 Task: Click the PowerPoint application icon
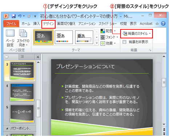point(6,16)
